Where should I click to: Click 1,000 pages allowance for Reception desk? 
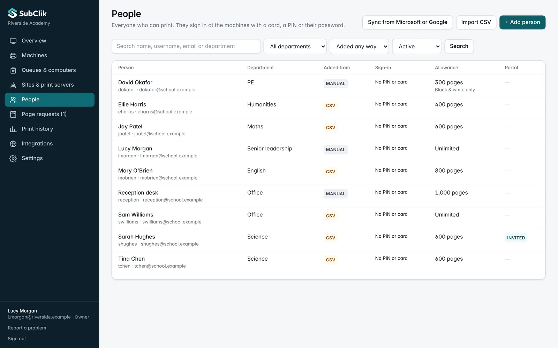[451, 193]
